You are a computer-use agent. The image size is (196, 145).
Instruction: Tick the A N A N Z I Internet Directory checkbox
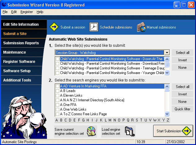coord(57,100)
